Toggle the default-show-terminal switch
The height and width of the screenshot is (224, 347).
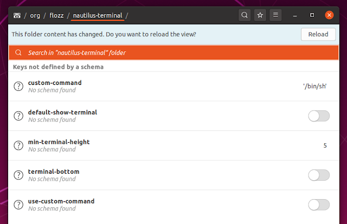[319, 116]
